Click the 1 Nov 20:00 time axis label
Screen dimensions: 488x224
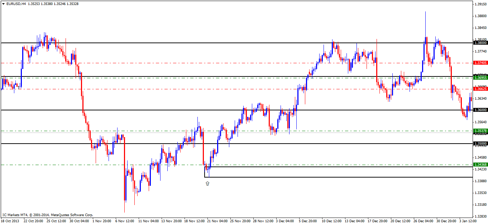(x=102, y=221)
